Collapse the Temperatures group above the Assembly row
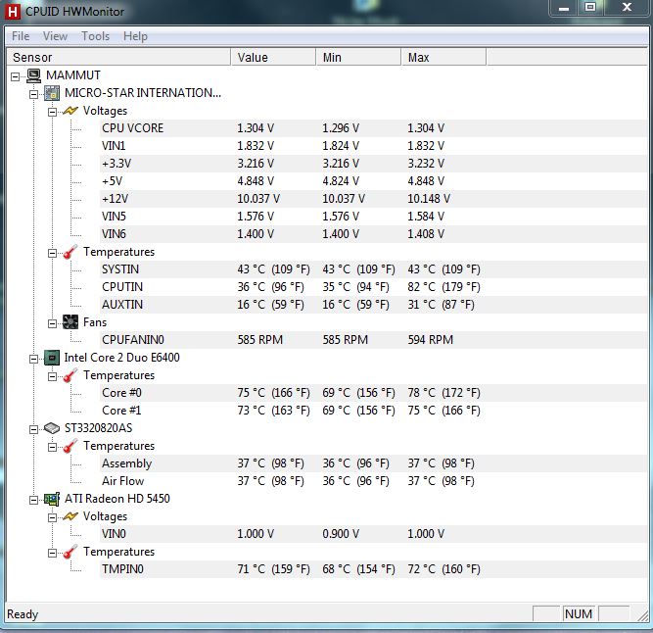This screenshot has width=653, height=633. 52,447
